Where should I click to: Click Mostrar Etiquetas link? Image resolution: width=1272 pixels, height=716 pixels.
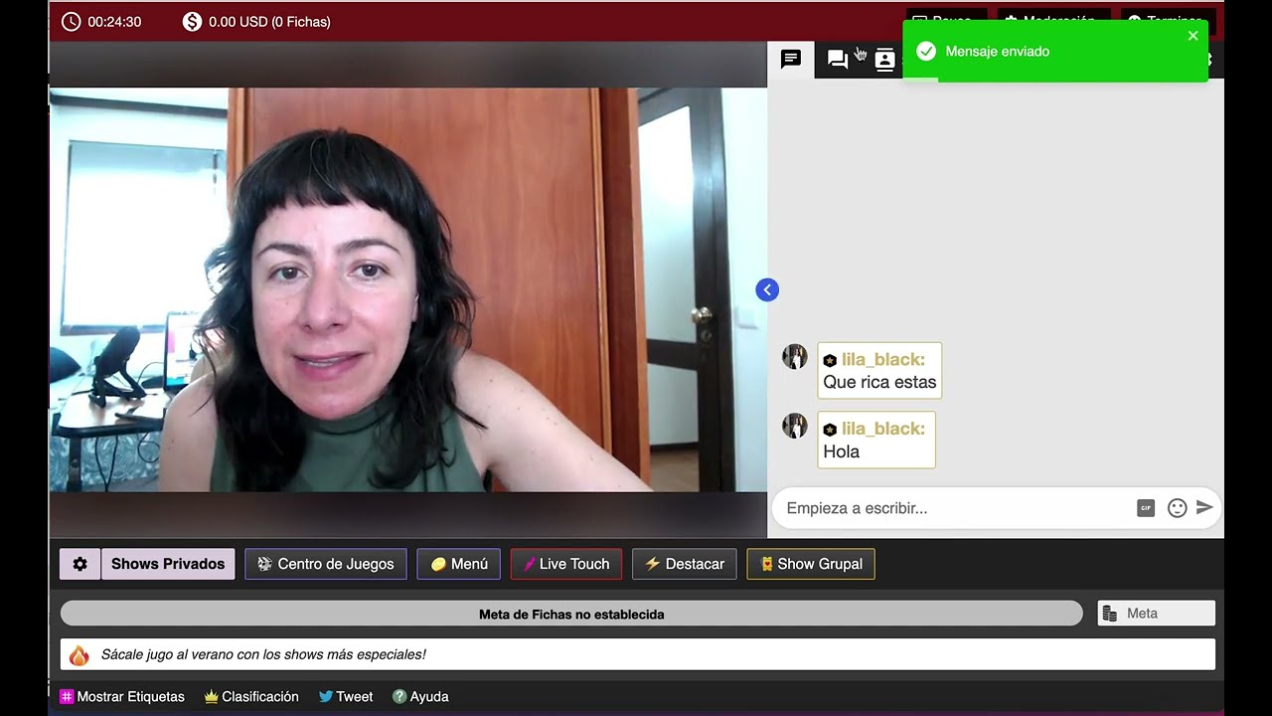tap(122, 697)
